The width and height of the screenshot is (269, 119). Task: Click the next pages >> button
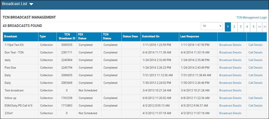point(259,27)
